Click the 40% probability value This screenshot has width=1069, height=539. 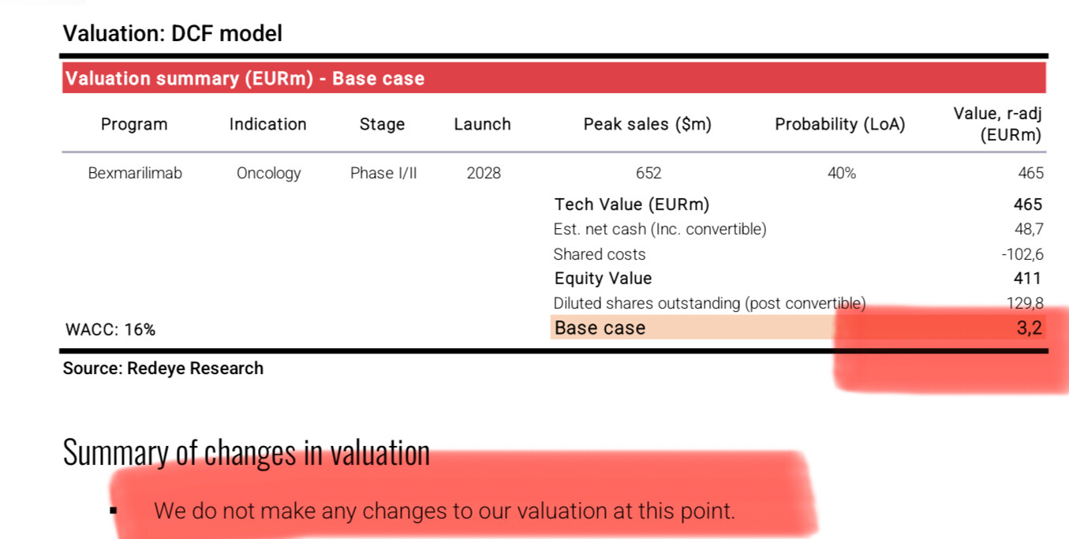pyautogui.click(x=842, y=174)
